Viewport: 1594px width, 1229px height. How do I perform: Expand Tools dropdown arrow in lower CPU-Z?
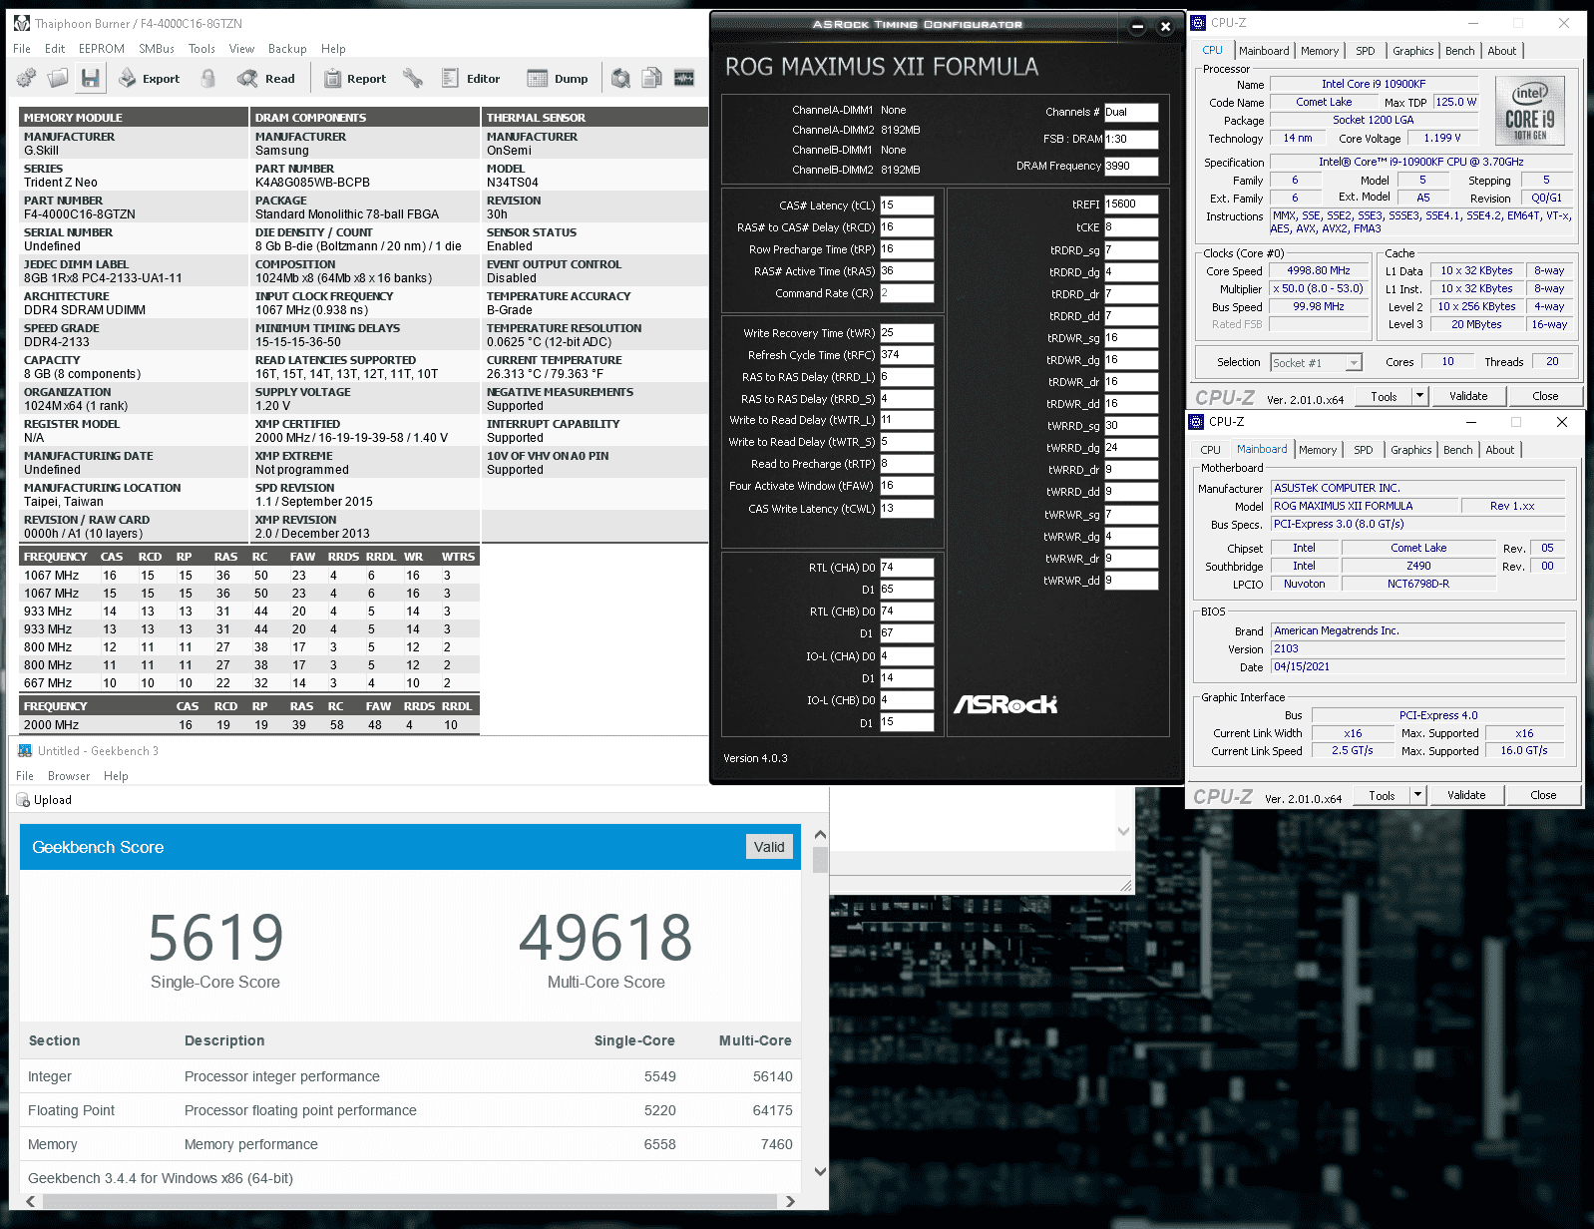click(x=1417, y=795)
